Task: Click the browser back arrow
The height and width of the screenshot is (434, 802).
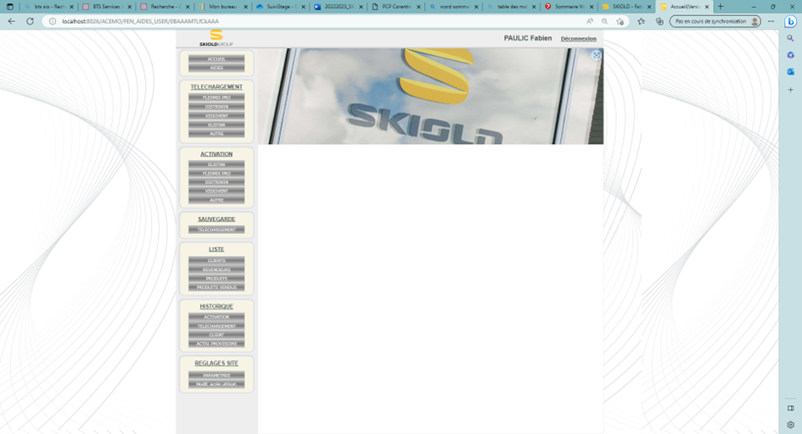Action: (11, 21)
